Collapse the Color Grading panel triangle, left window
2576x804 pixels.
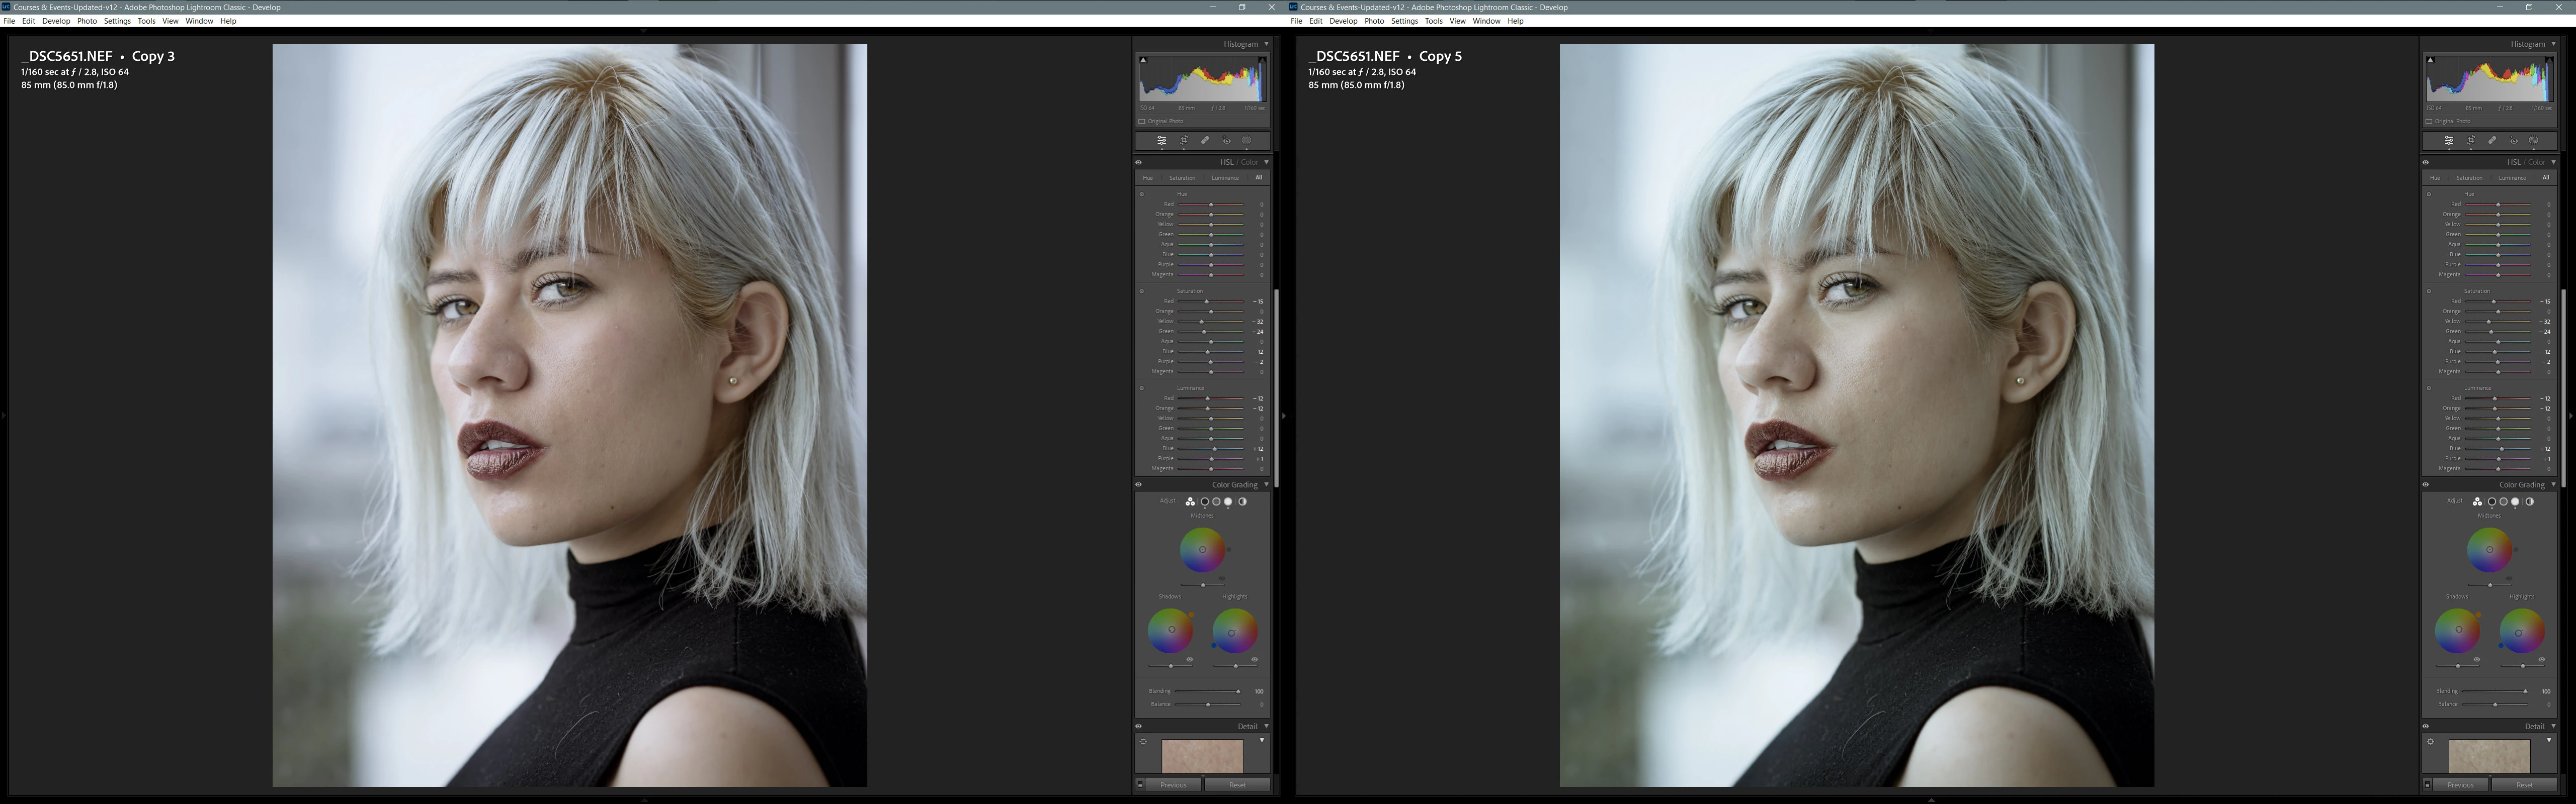pos(1266,484)
